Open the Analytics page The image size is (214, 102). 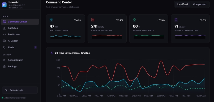pos(20,28)
